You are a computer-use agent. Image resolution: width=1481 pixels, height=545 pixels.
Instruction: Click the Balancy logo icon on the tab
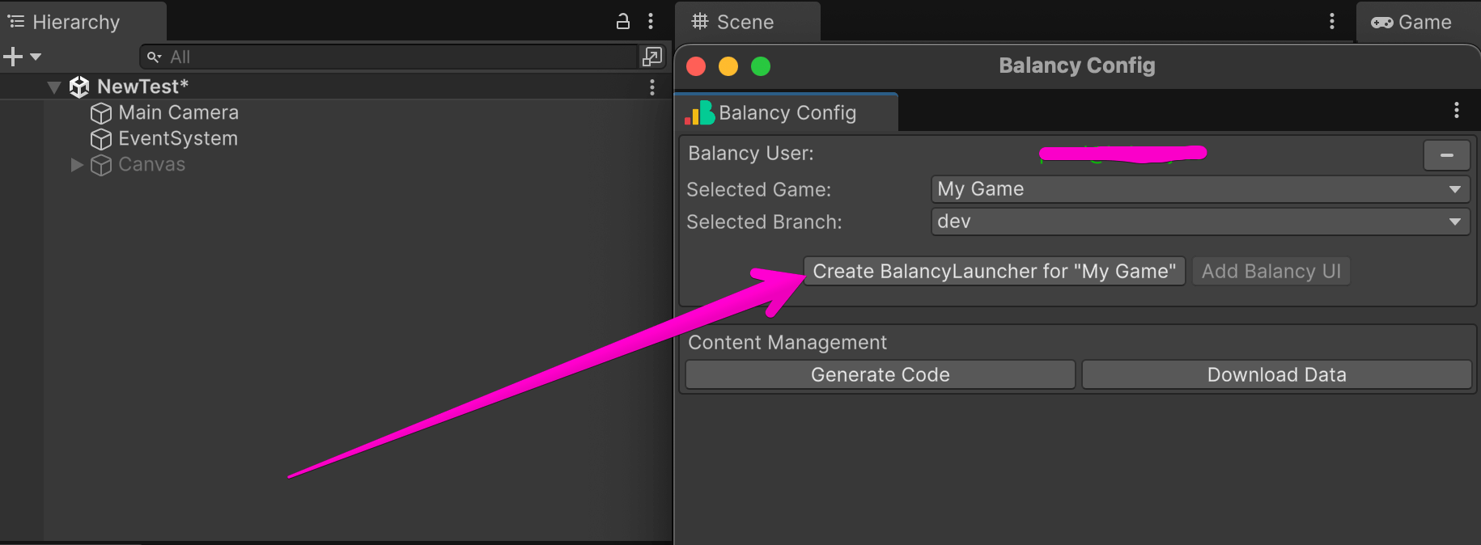699,112
